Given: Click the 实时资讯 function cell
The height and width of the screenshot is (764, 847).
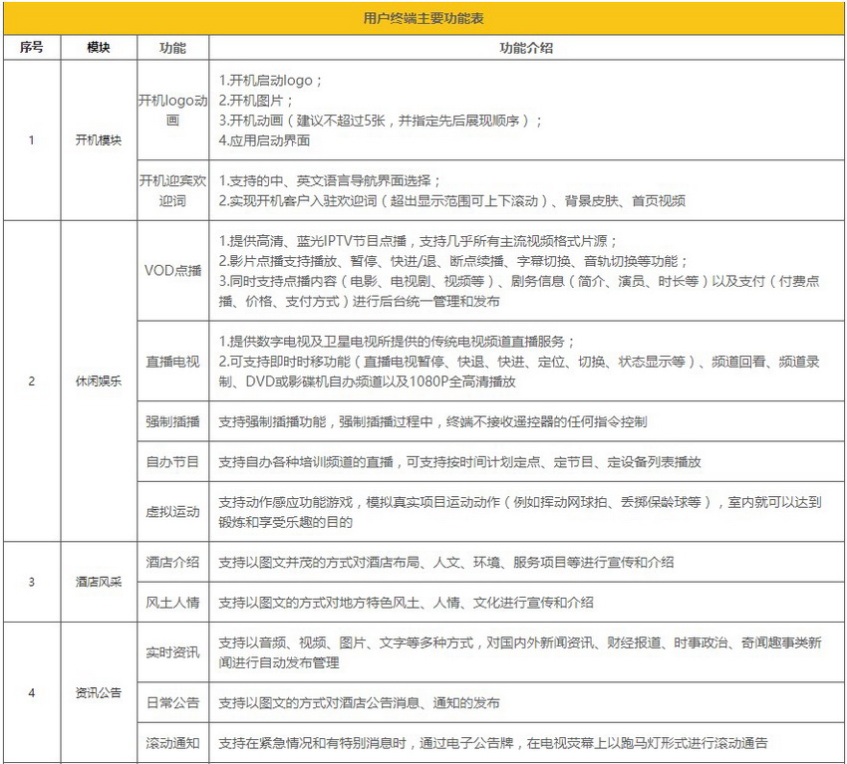Looking at the screenshot, I should (172, 652).
